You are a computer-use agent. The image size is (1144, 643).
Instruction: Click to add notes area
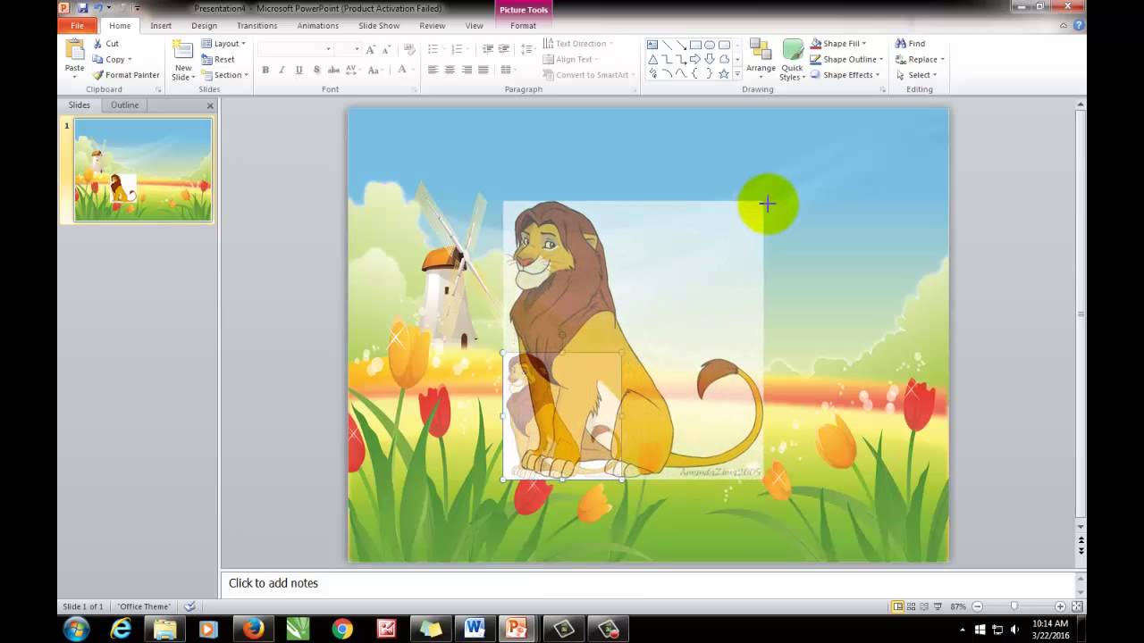(x=648, y=583)
